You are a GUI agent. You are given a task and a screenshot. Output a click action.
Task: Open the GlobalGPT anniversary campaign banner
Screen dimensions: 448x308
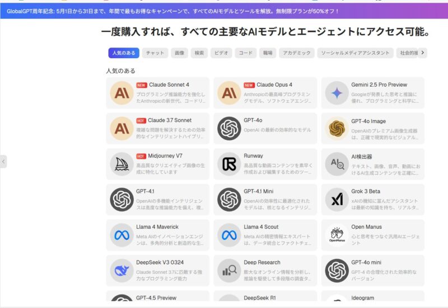[x=224, y=11]
